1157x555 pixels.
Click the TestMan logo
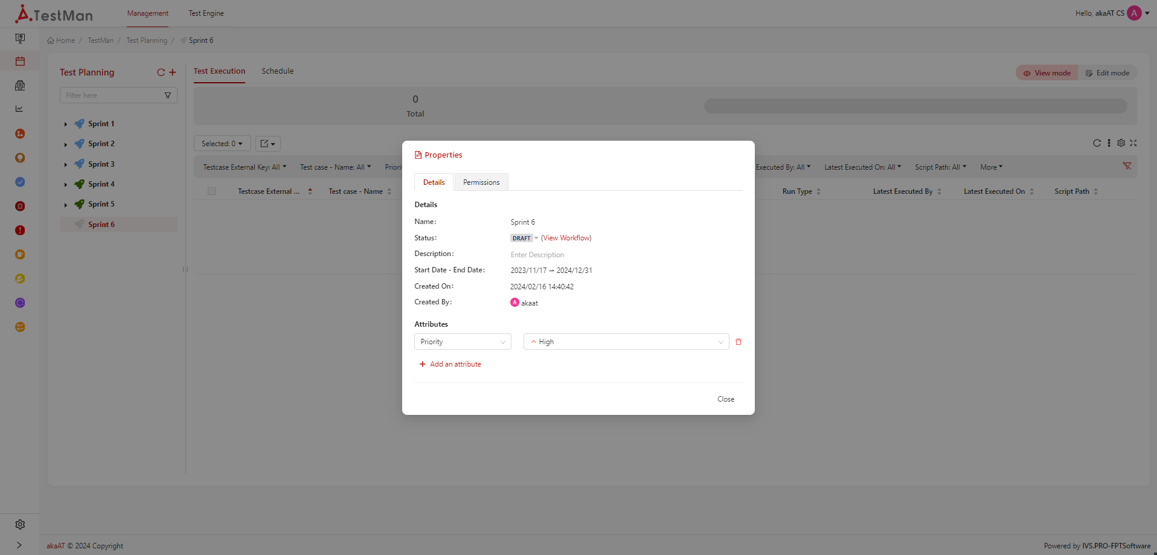(x=54, y=14)
